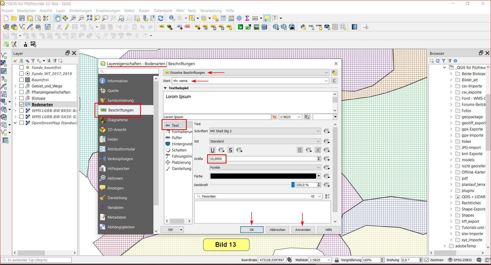
Task: Click the bold text style button
Action: click(x=300, y=150)
